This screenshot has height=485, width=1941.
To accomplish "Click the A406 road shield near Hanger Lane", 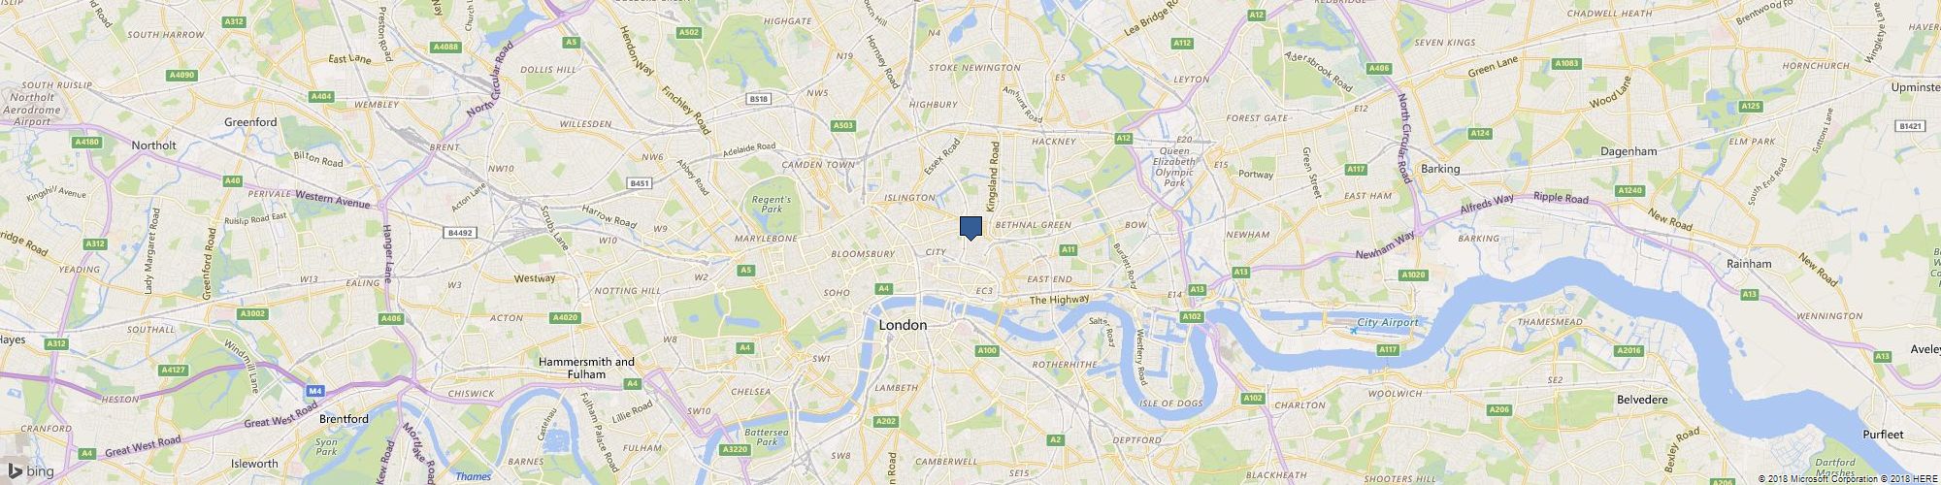I will (x=391, y=318).
